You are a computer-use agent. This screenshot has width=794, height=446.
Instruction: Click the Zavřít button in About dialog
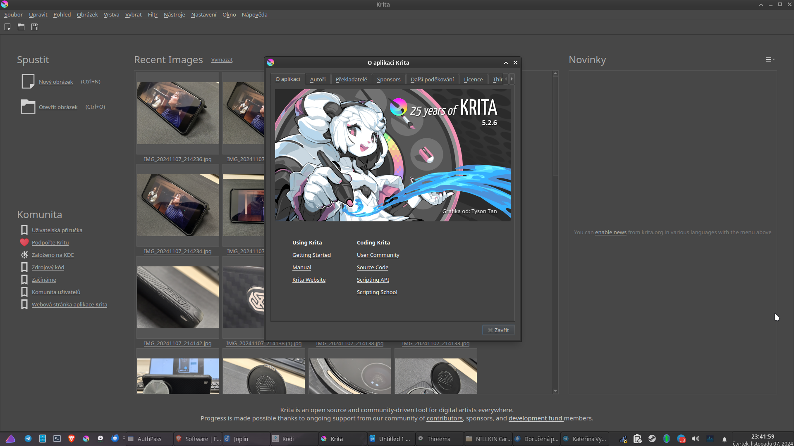tap(498, 330)
